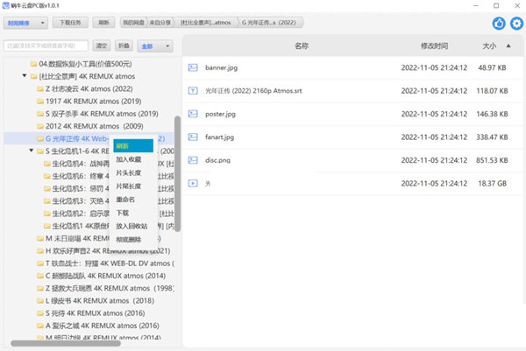Viewport: 526px width, 351px height.
Task: Choose 下载 from the context menu
Action: (122, 213)
